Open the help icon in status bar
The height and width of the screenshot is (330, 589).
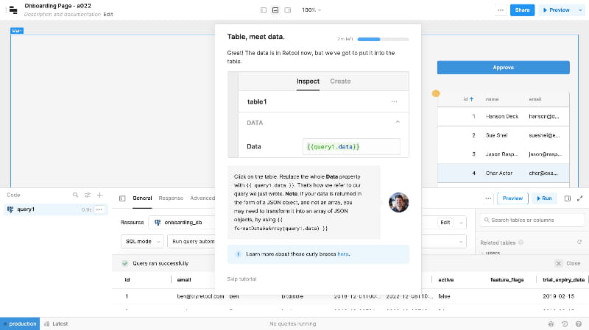point(579,324)
